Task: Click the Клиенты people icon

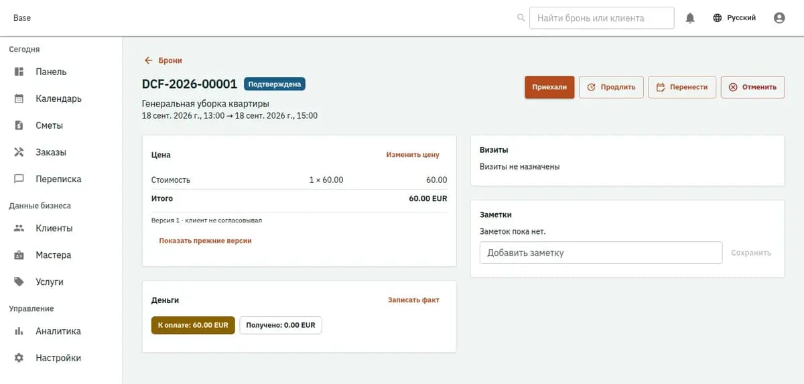Action: (19, 229)
